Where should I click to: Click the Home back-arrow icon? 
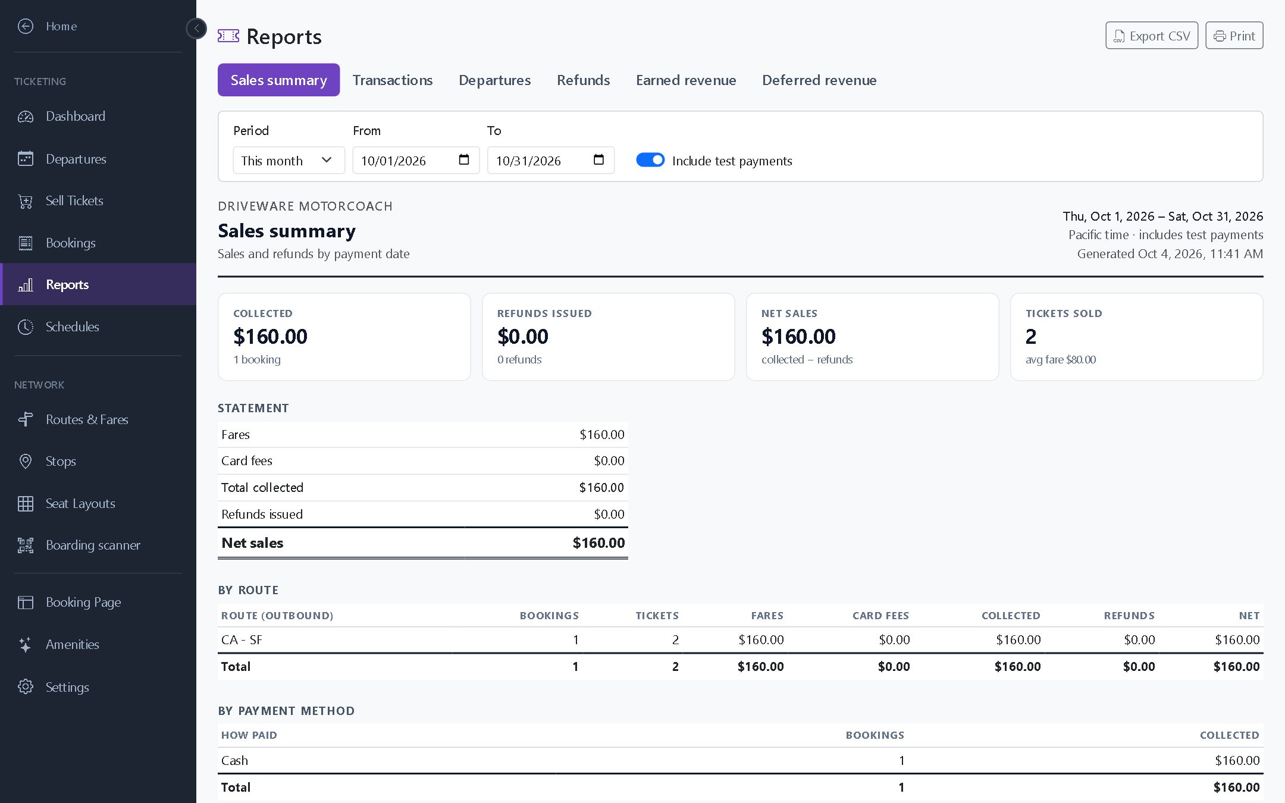pos(26,26)
